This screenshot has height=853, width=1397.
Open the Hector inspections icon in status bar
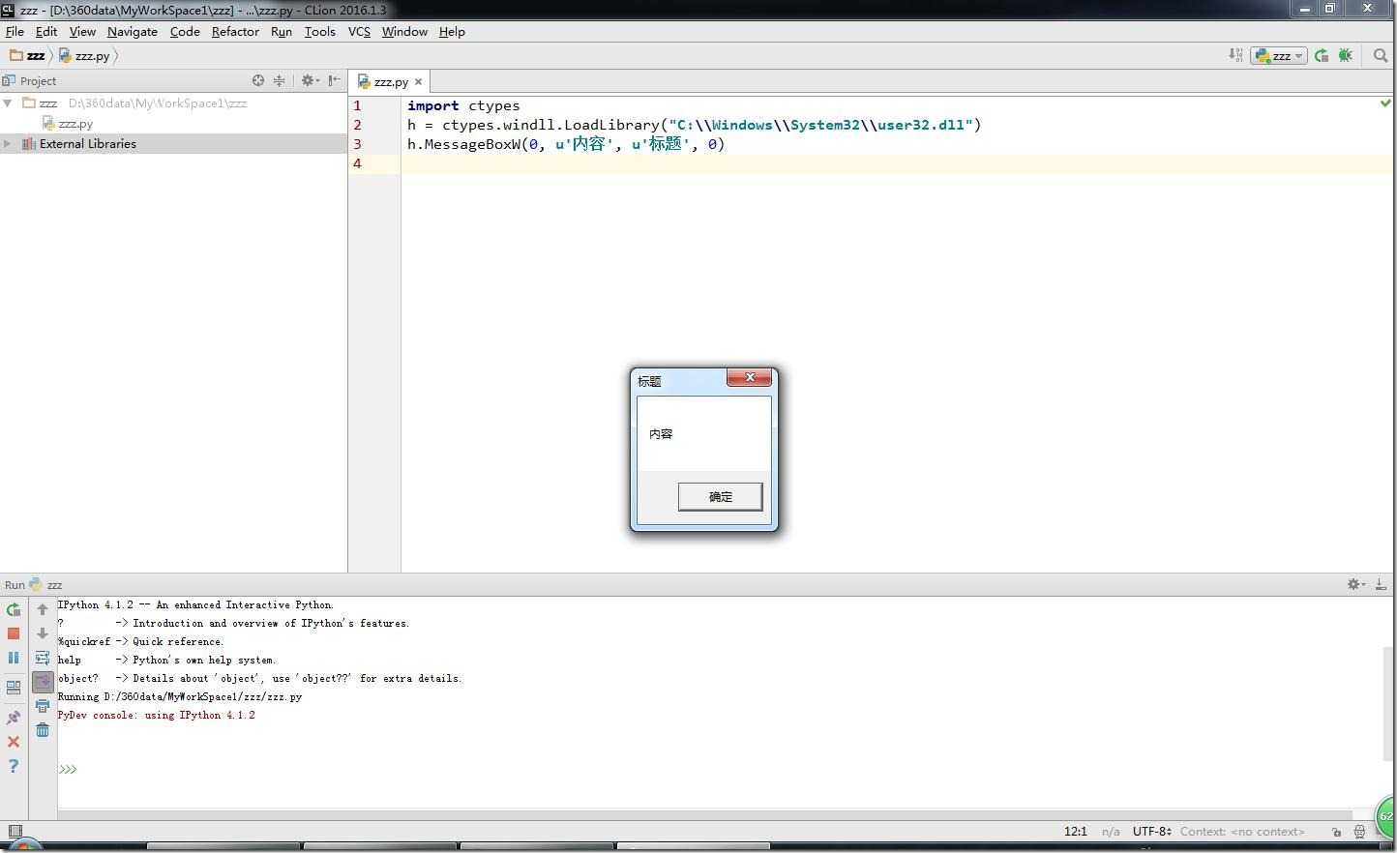(x=1359, y=832)
